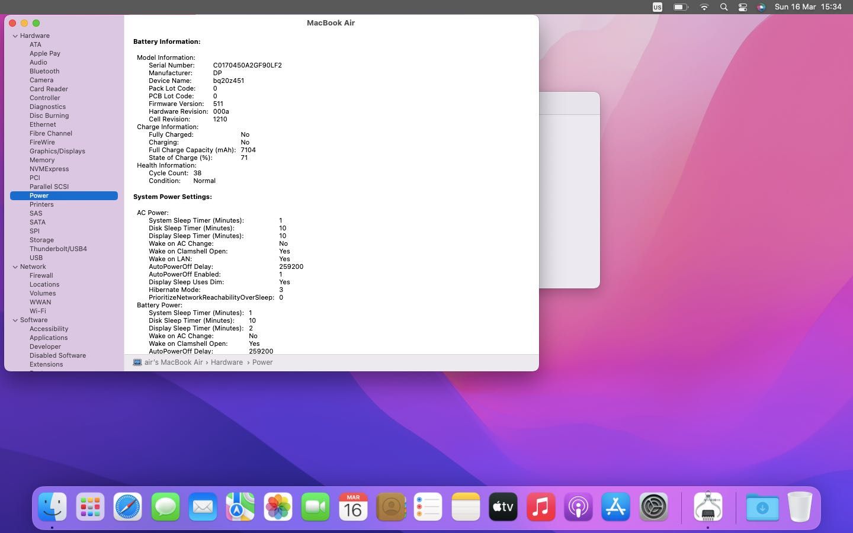Open the US input source menu
853x533 pixels.
[658, 7]
